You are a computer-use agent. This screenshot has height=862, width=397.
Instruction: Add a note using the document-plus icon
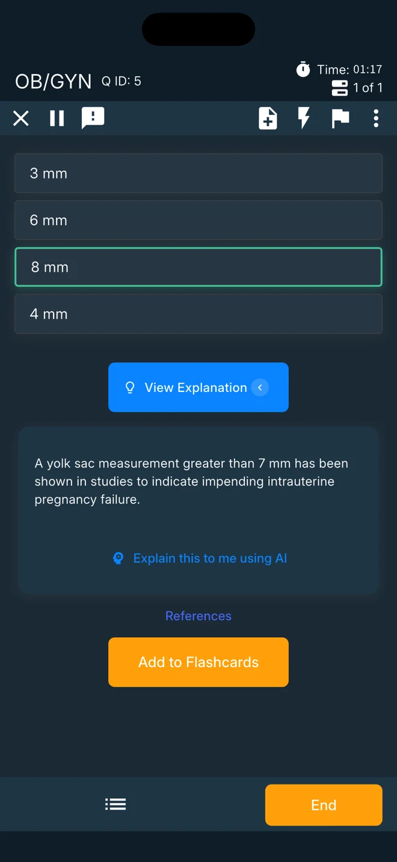coord(268,118)
